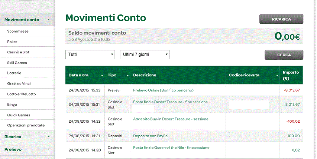
Task: Click the 100,00 amount cell
Action: pyautogui.click(x=294, y=136)
